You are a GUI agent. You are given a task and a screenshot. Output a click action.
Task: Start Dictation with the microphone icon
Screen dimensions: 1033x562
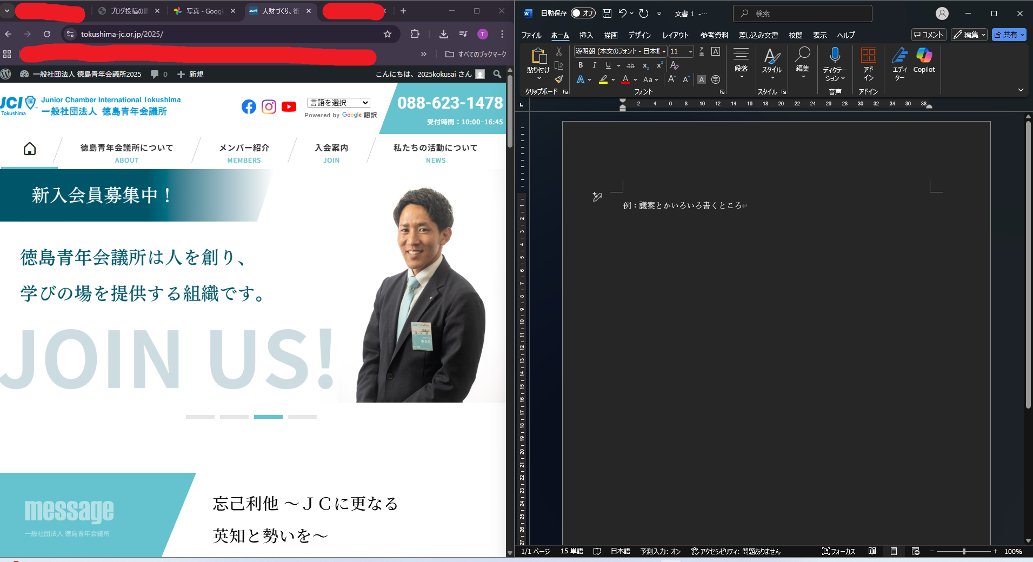(835, 57)
